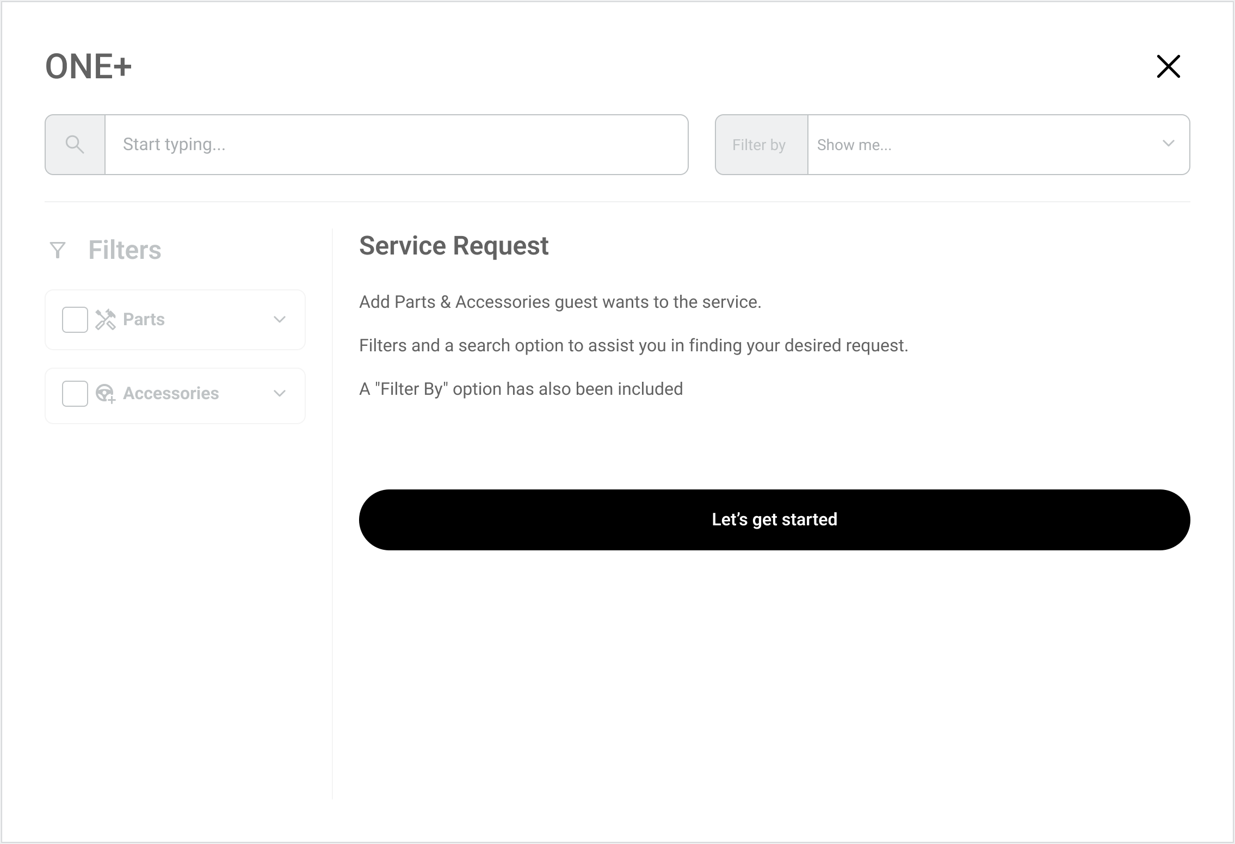
Task: Click the Start typing search field
Action: [x=396, y=145]
